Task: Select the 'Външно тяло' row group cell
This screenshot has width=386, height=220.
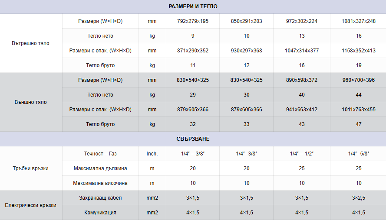Action: click(x=30, y=102)
